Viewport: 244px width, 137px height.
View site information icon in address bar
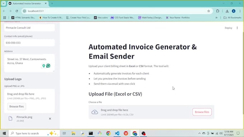coord(24,11)
